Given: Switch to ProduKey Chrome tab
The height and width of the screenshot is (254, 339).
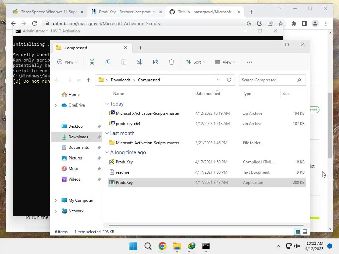Looking at the screenshot, I should pyautogui.click(x=127, y=12).
